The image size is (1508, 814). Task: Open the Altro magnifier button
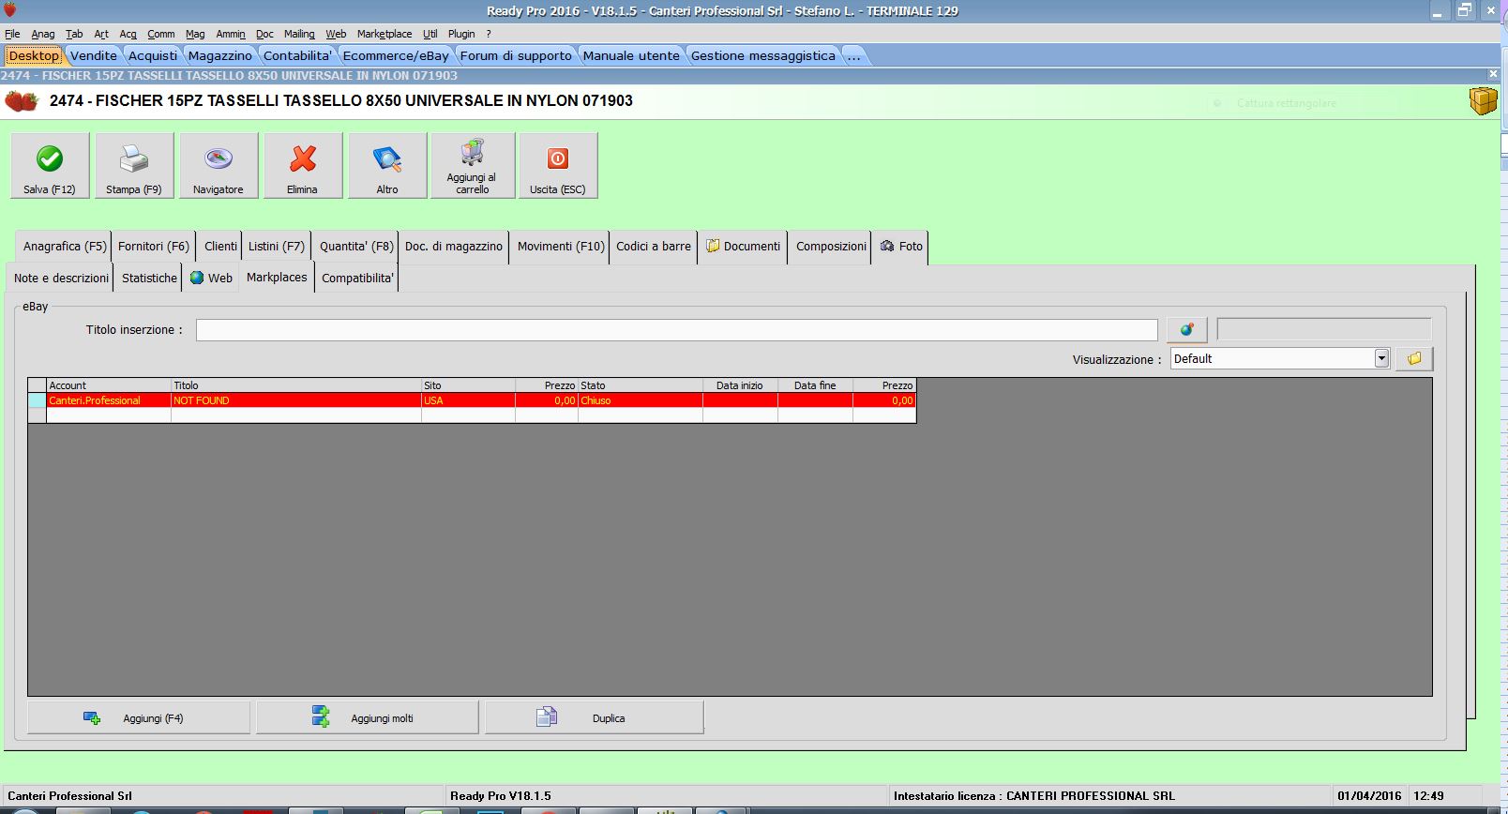(387, 165)
